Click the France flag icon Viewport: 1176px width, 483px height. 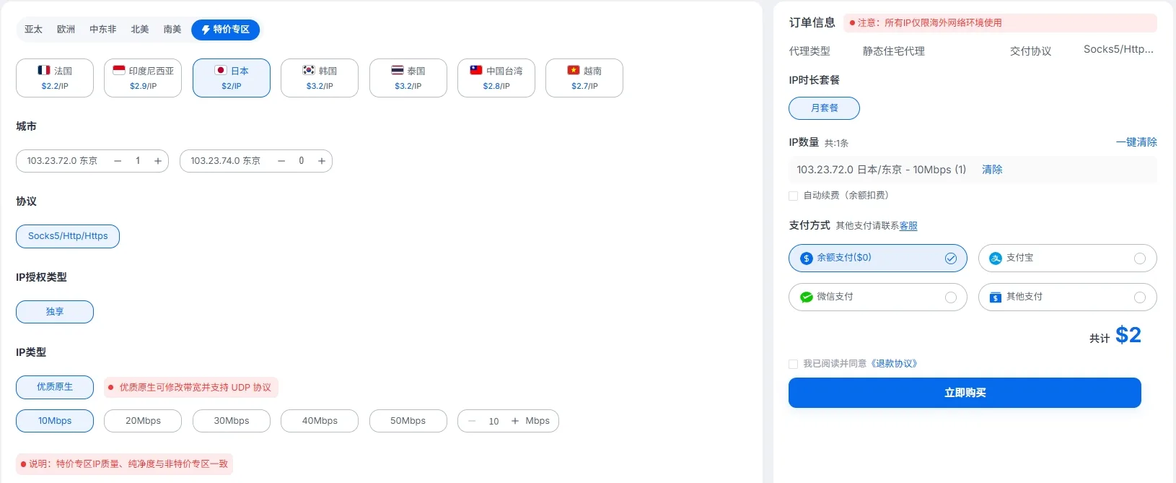[44, 70]
